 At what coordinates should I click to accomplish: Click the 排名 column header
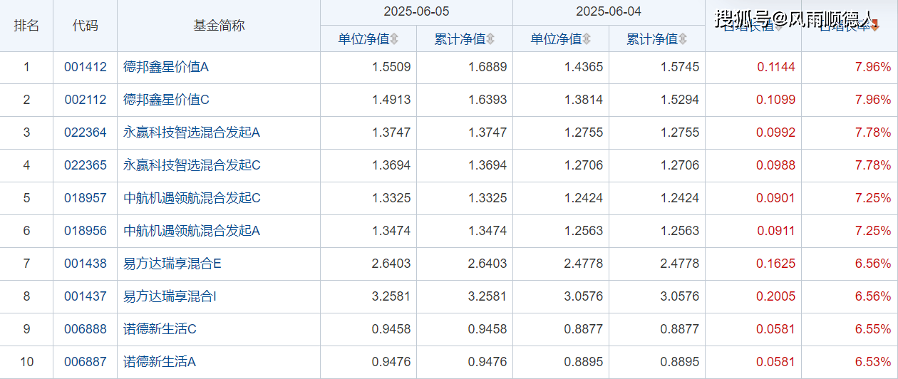tap(26, 26)
